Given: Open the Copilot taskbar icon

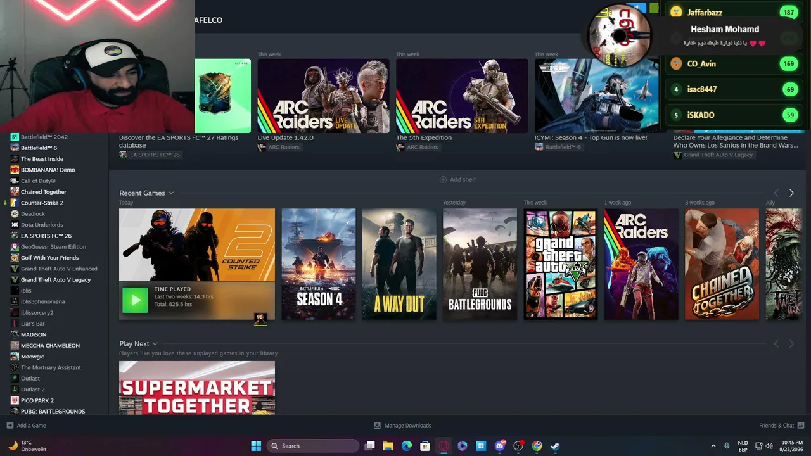Looking at the screenshot, I should (x=463, y=446).
